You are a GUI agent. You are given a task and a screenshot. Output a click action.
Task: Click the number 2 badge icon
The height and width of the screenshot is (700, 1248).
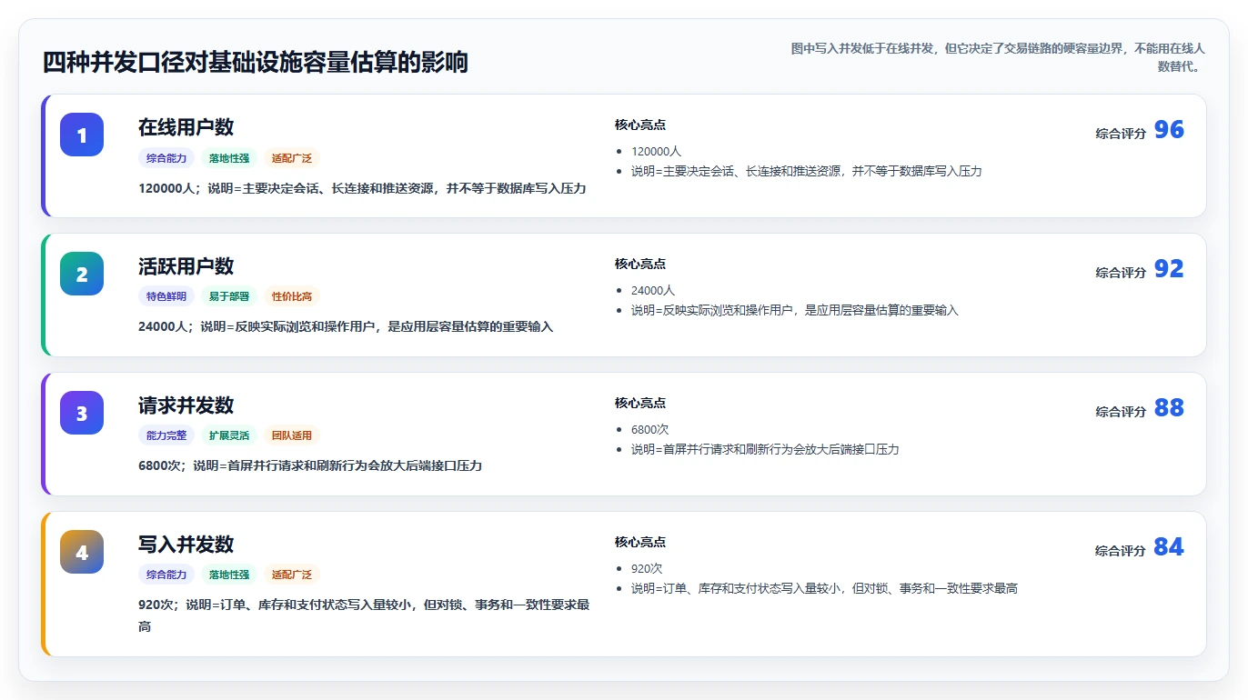pos(82,274)
